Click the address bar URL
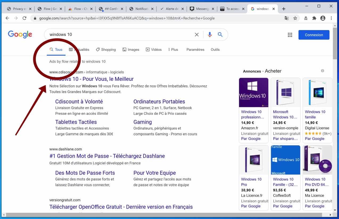The width and height of the screenshot is (339, 219). (x=127, y=18)
